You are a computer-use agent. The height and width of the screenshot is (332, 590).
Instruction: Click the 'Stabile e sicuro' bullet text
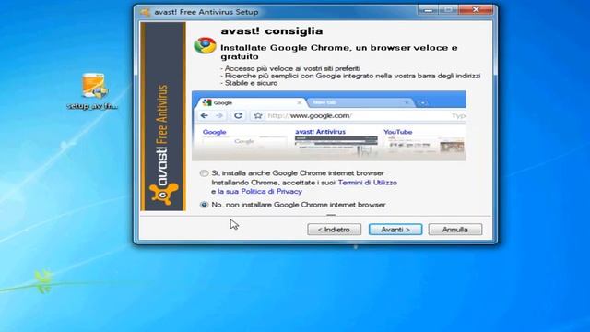pos(251,83)
